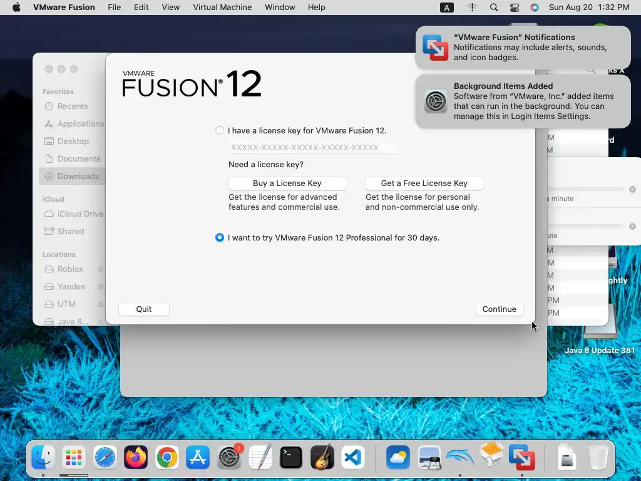Launch Firefox from the Dock
This screenshot has width=641, height=481.
[136, 457]
